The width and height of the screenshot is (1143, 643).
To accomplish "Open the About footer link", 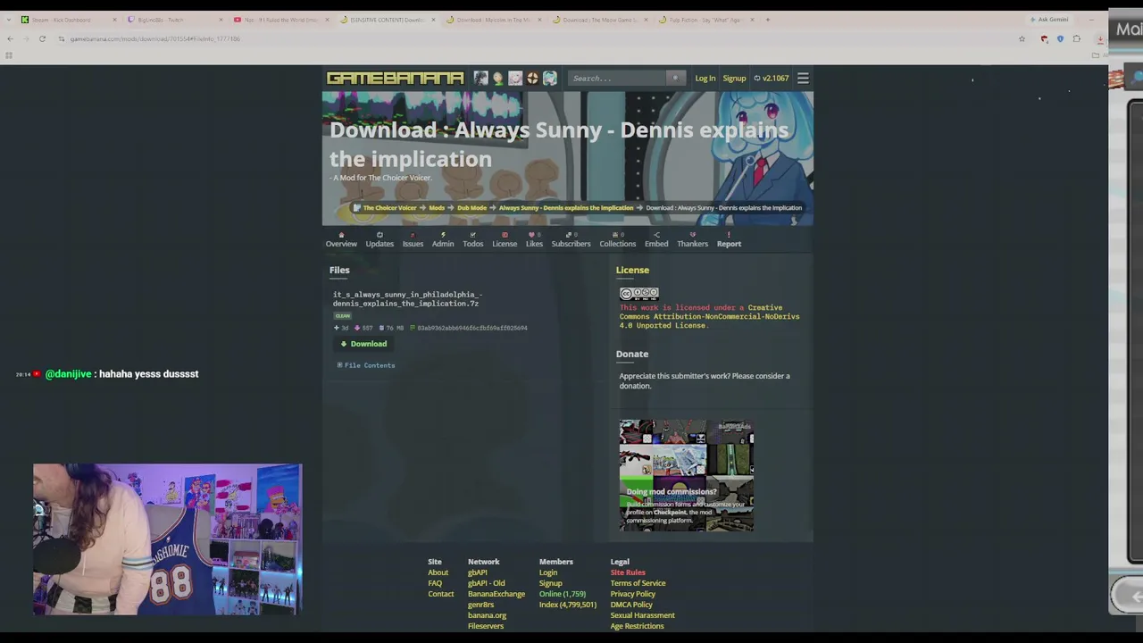I will pyautogui.click(x=438, y=572).
